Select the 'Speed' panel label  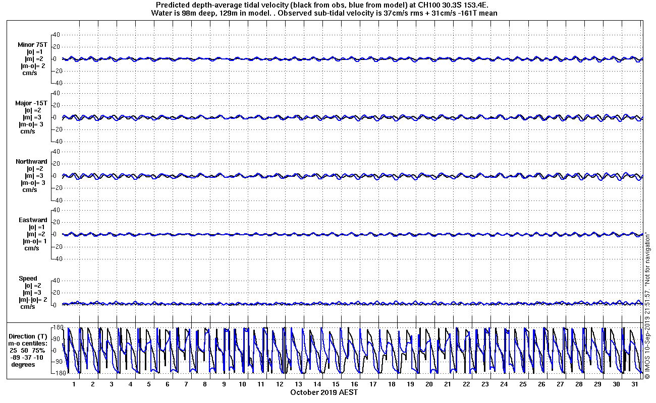point(28,279)
